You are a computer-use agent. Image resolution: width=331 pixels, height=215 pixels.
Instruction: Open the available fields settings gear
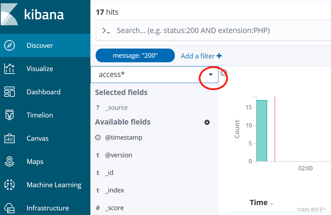pyautogui.click(x=207, y=122)
